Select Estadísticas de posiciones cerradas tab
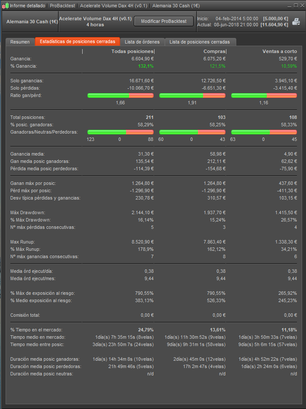306x409 pixels. [77, 42]
